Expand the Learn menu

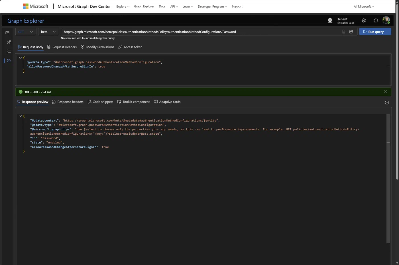[x=188, y=7]
